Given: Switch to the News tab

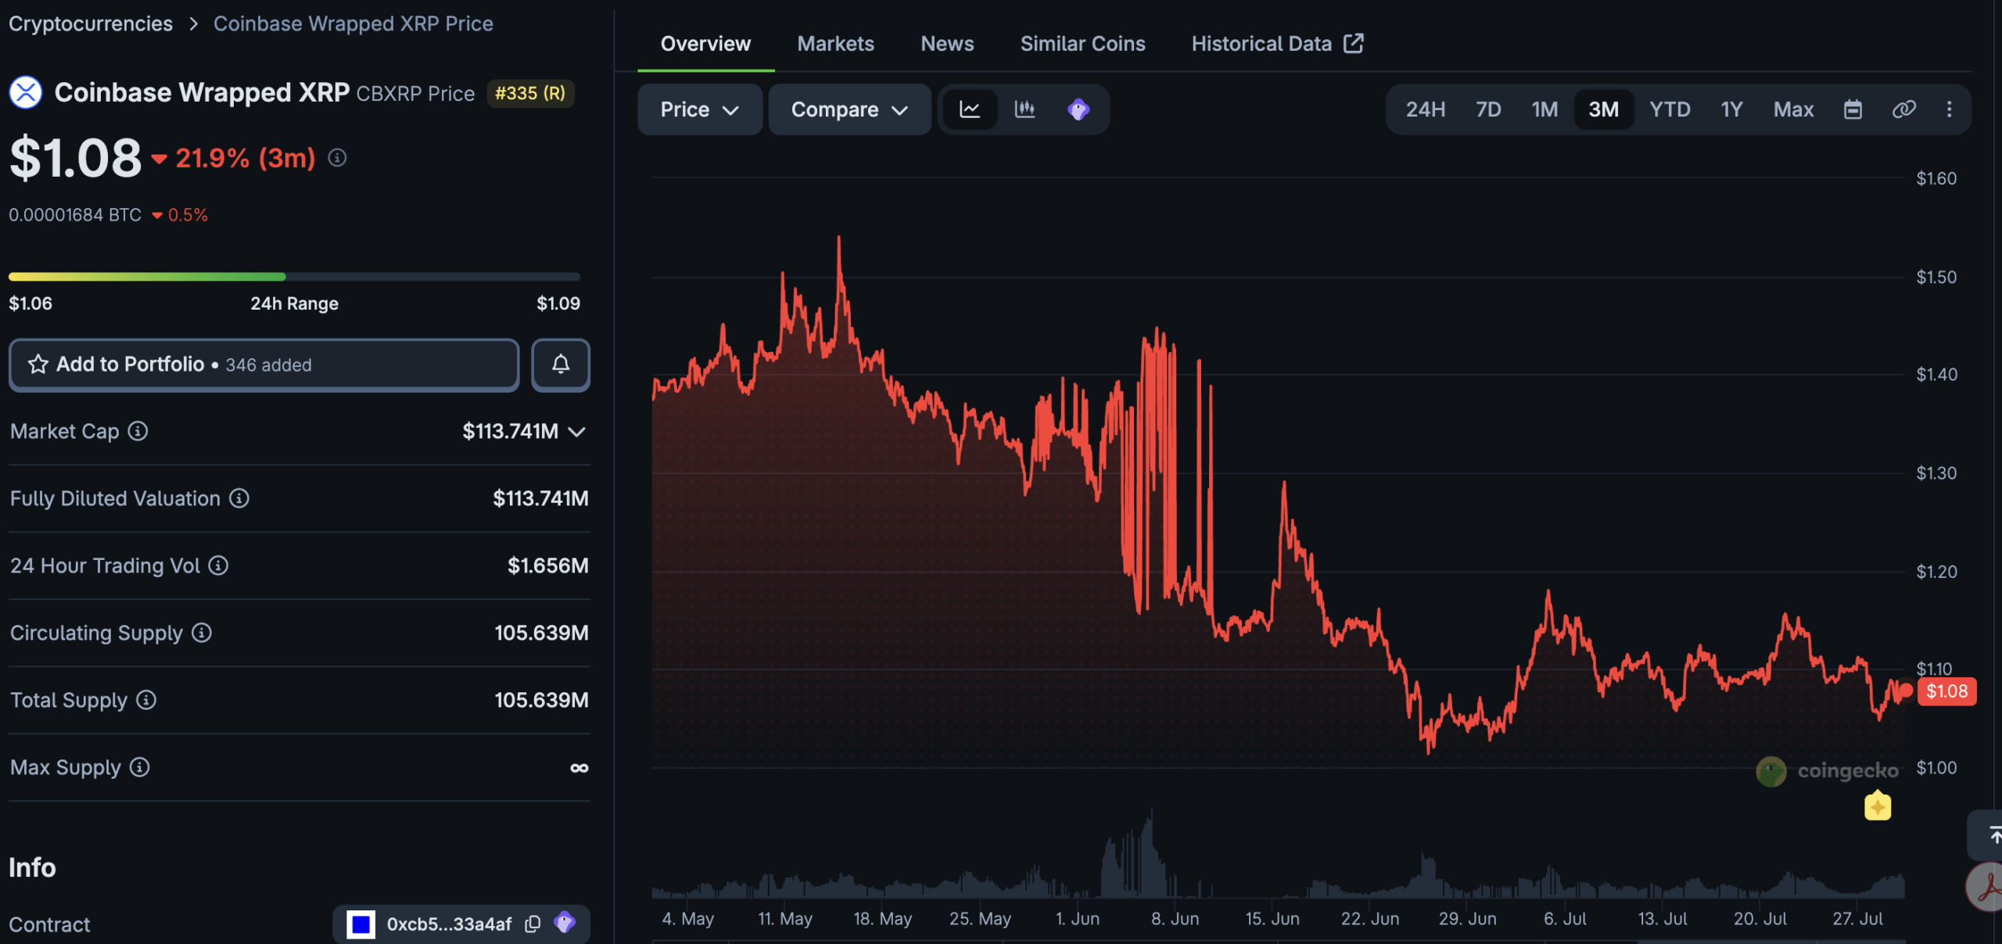Looking at the screenshot, I should click(x=947, y=44).
